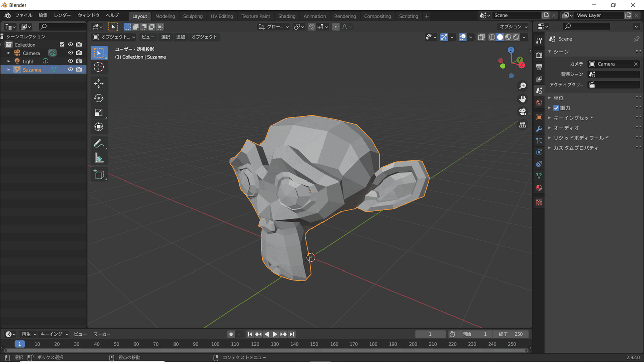This screenshot has width=644, height=362.
Task: Pick the Measure tool
Action: click(99, 158)
